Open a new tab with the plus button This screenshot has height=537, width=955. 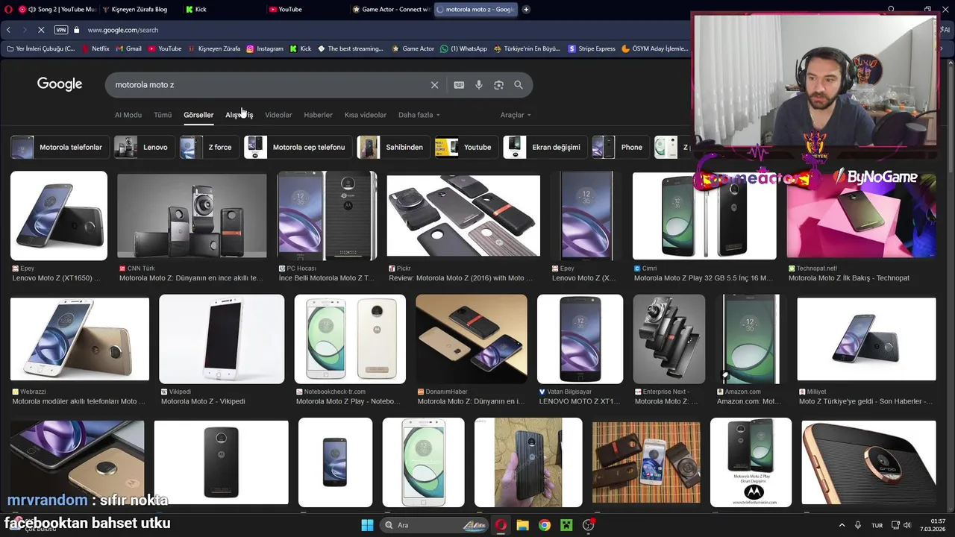pos(526,10)
